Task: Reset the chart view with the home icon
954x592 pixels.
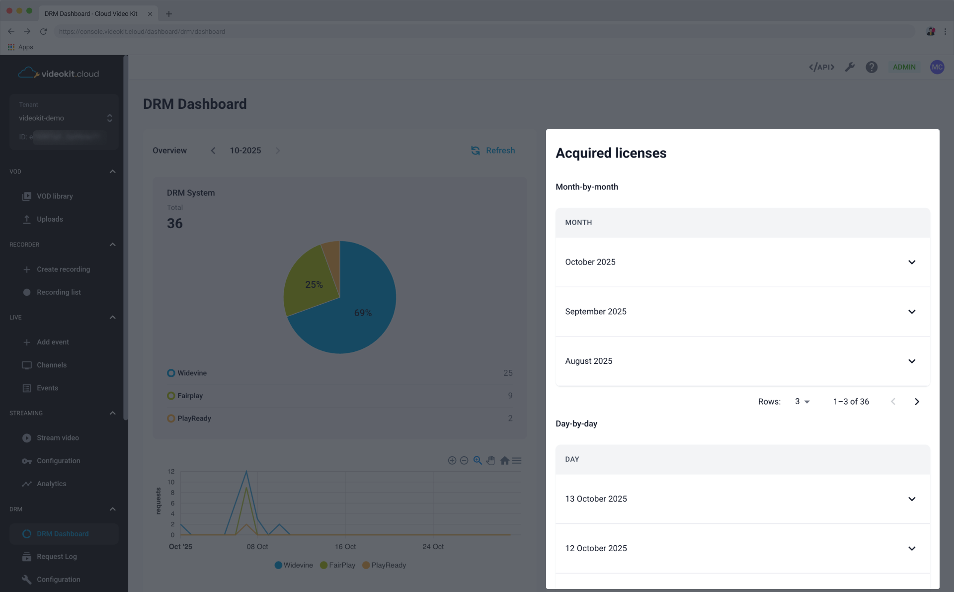Action: tap(504, 460)
